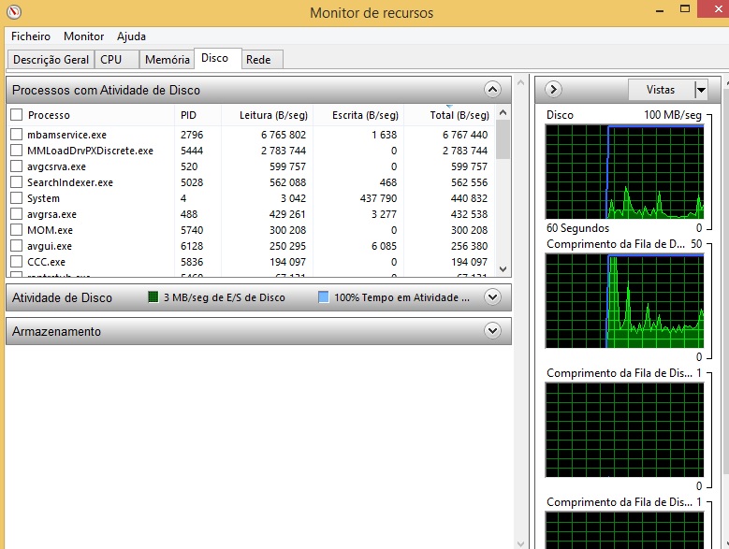The image size is (729, 549).
Task: Collapse the graphs pane with arrow button
Action: click(552, 90)
